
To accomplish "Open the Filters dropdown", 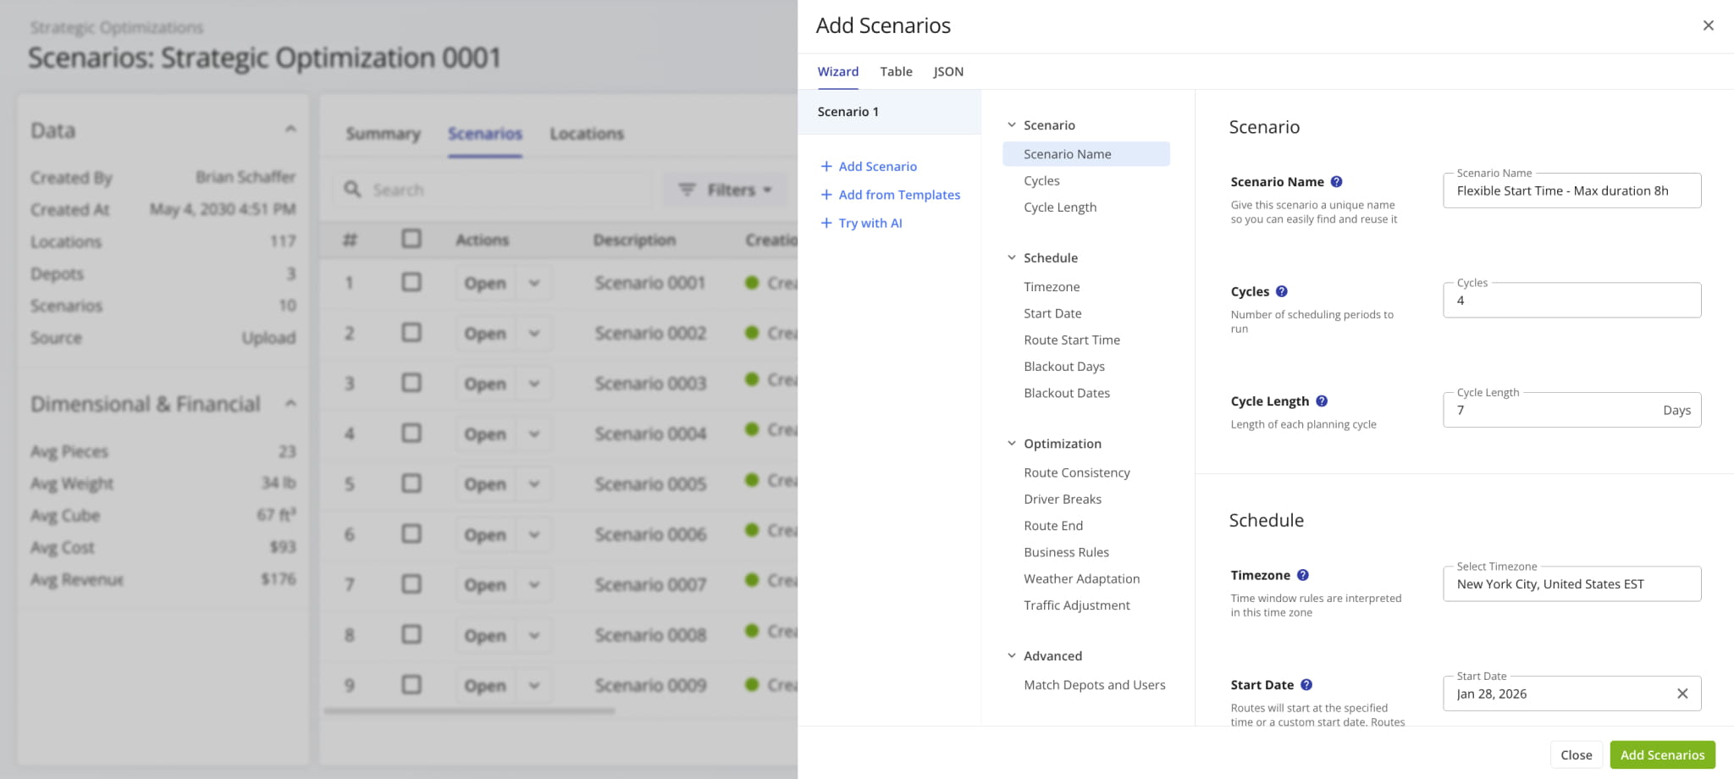I will coord(726,190).
